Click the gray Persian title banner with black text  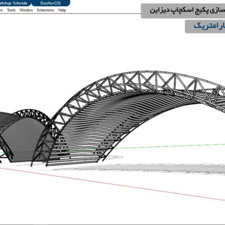click(x=183, y=11)
